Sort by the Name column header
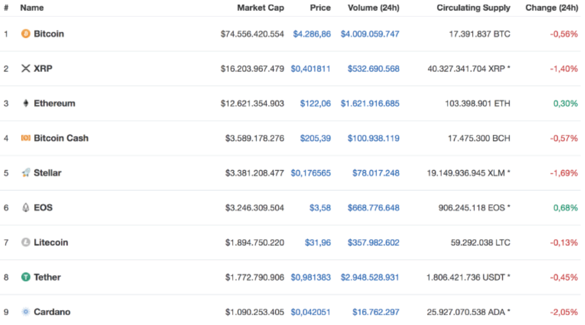Viewport: 585px width, 325px height. point(32,8)
